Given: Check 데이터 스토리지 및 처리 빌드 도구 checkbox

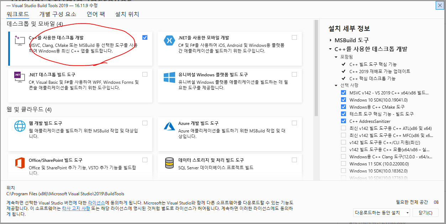Looking at the screenshot, I should pyautogui.click(x=294, y=160).
